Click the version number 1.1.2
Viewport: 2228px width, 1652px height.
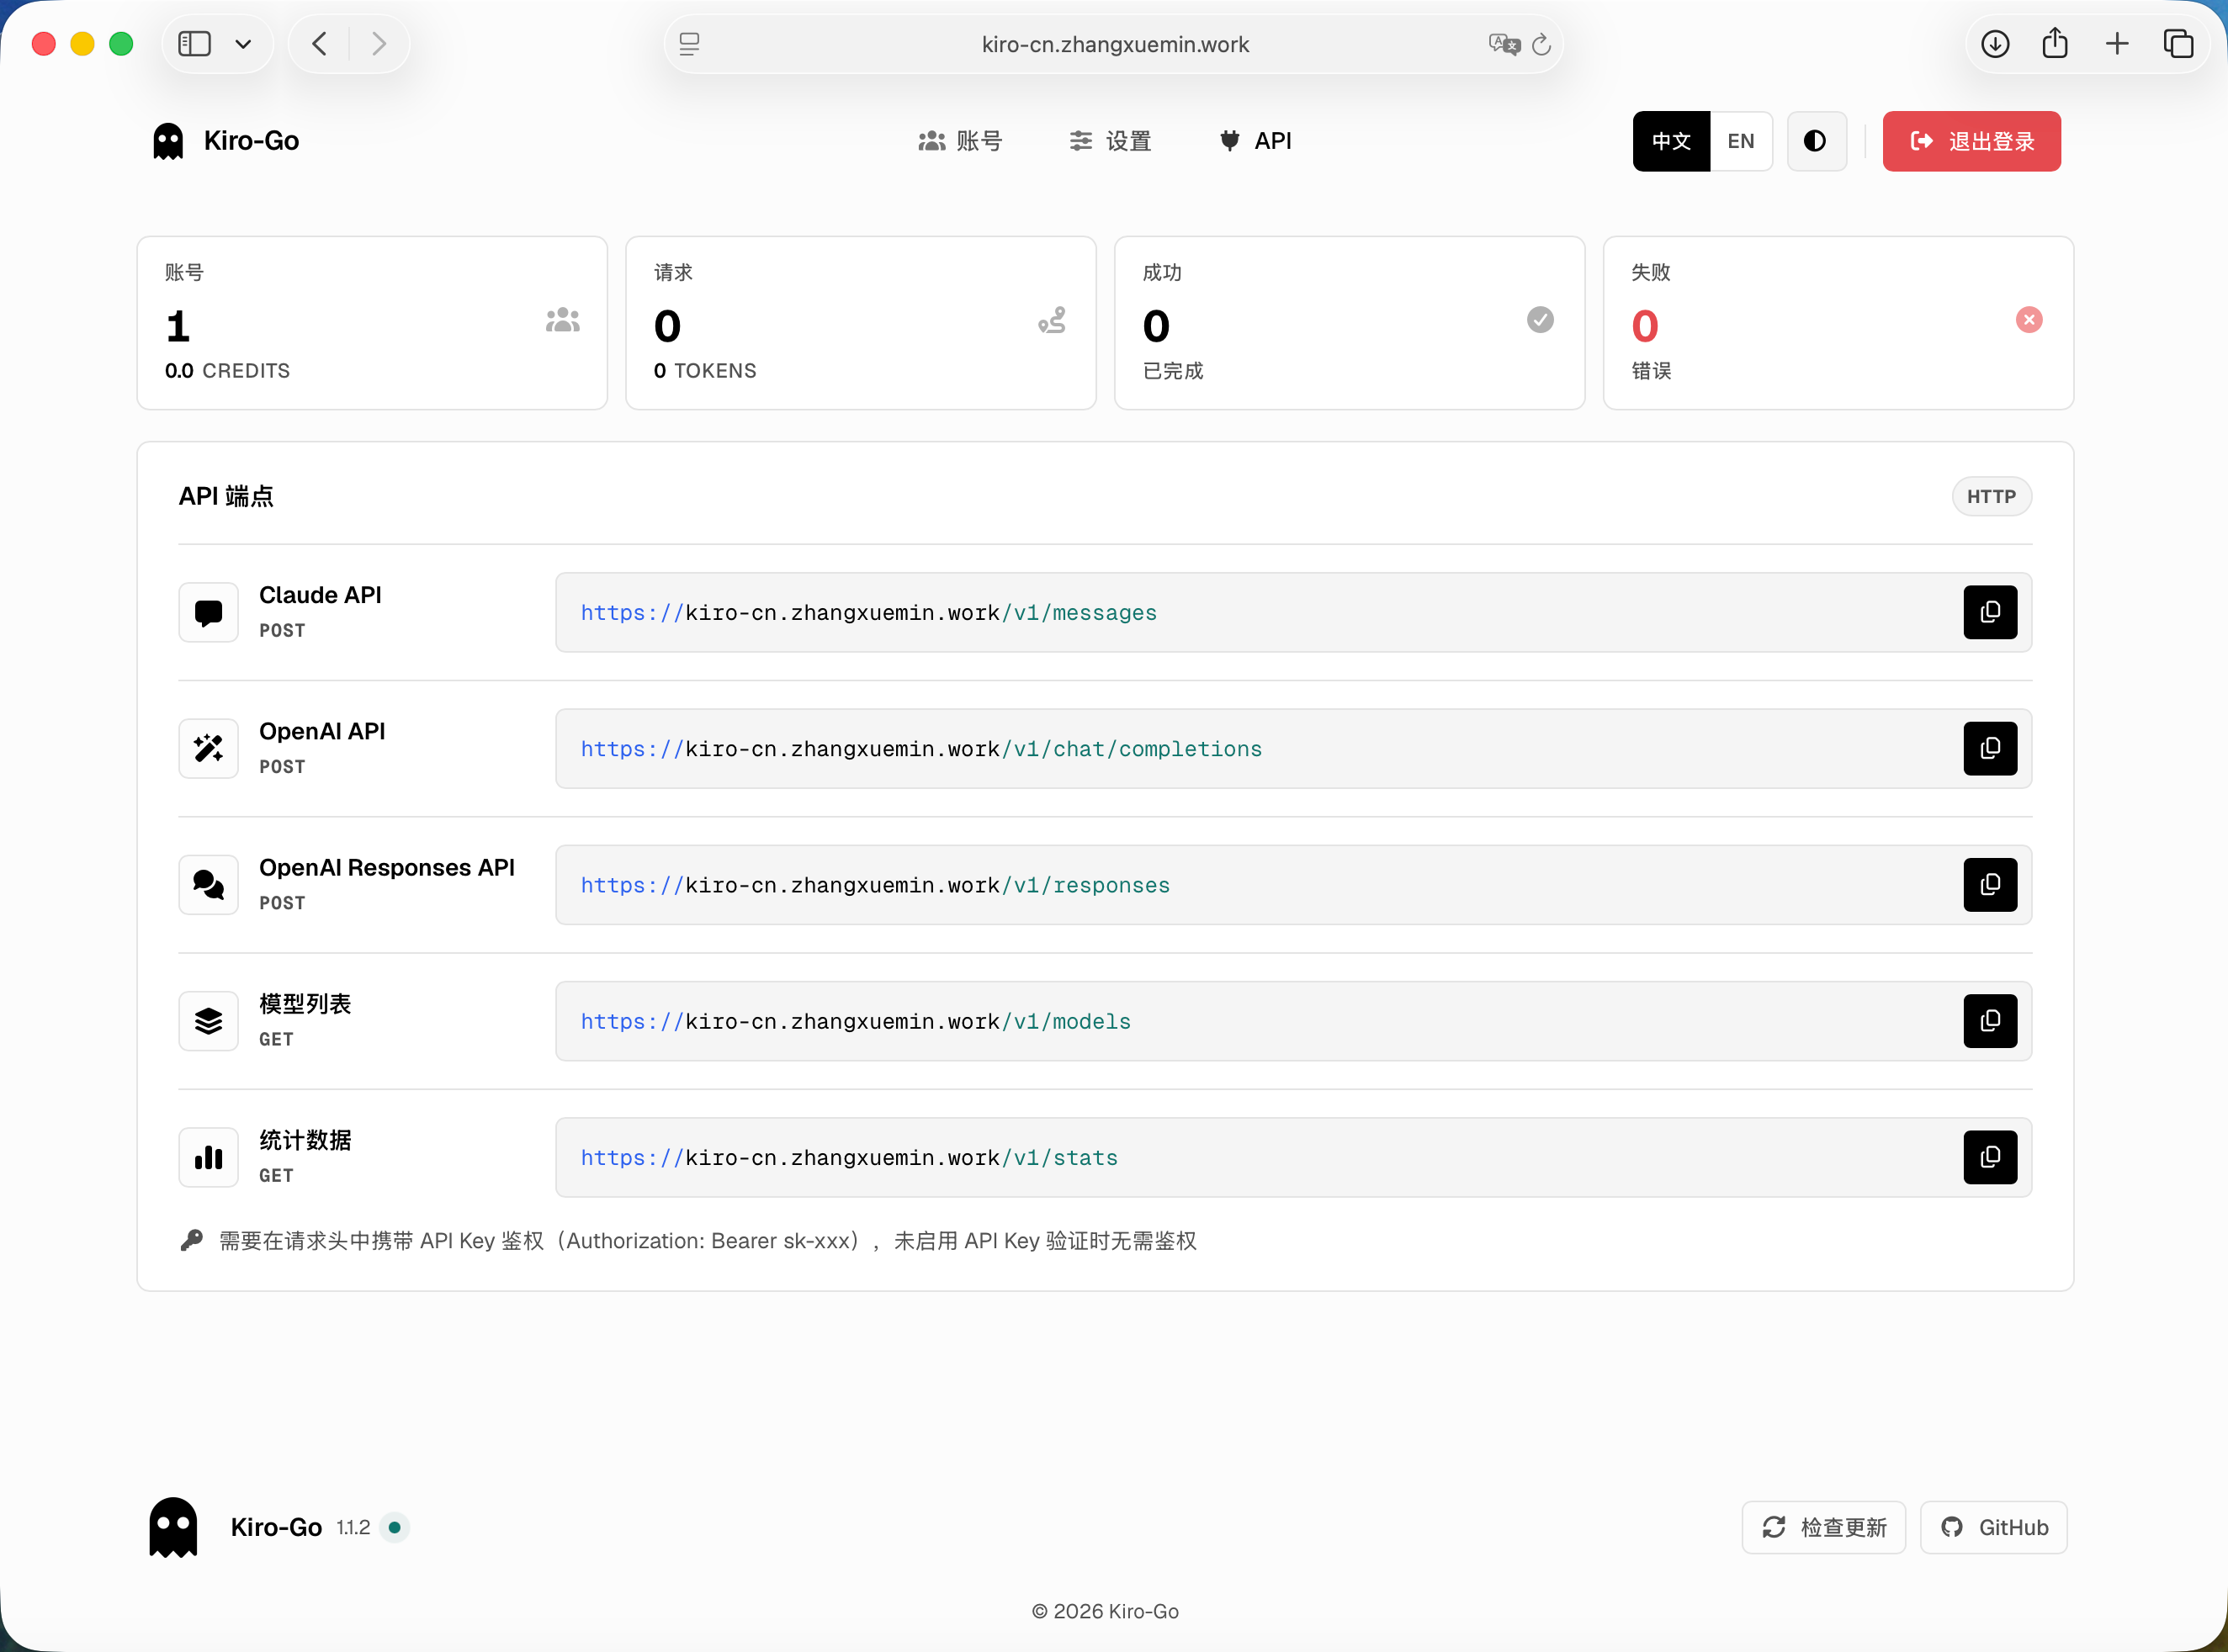click(x=353, y=1527)
